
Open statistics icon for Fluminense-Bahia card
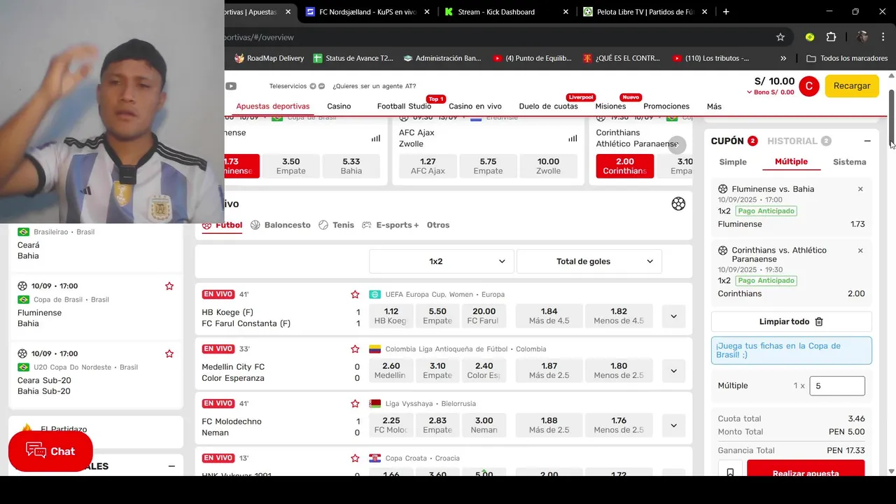pyautogui.click(x=376, y=139)
